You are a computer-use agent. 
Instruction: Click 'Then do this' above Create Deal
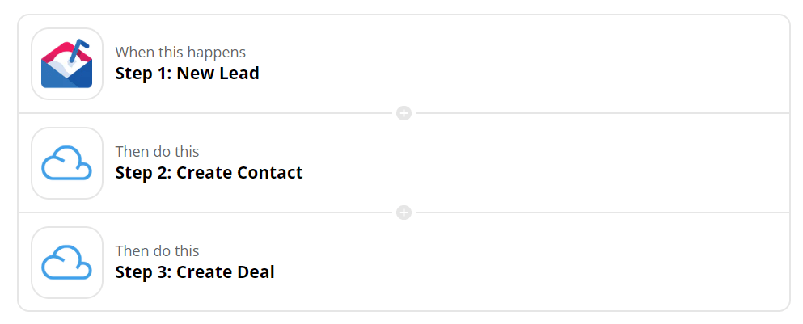pos(157,251)
